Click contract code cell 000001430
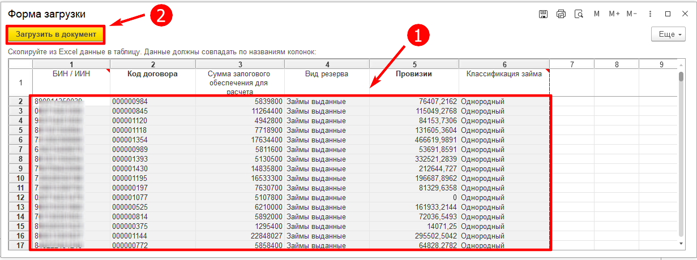The image size is (697, 260). click(x=153, y=168)
